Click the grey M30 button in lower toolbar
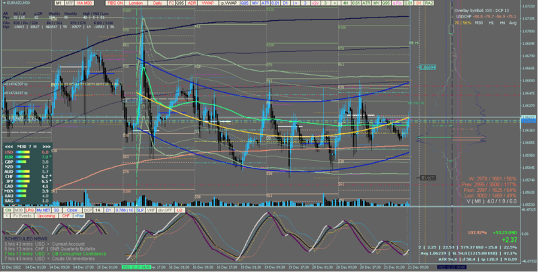 19,210
